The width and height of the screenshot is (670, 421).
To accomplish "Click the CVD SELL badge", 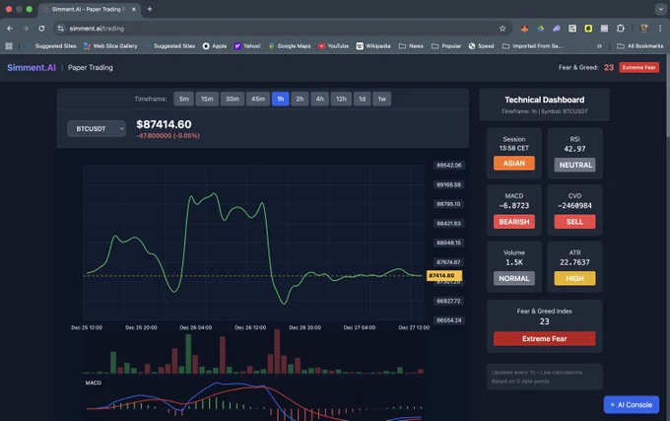I will pyautogui.click(x=574, y=222).
